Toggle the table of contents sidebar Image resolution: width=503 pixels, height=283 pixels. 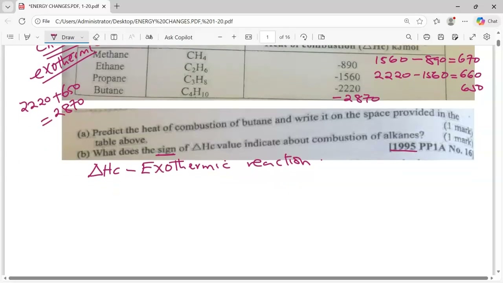10,37
